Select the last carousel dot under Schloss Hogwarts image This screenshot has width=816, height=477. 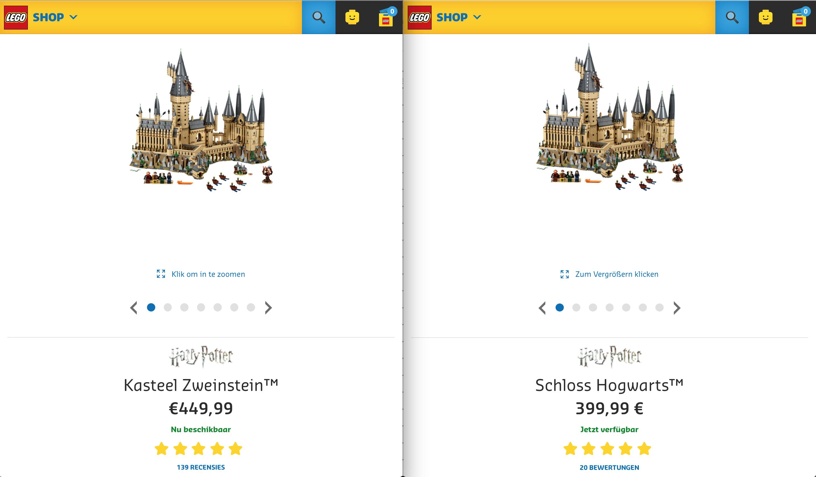pyautogui.click(x=659, y=307)
